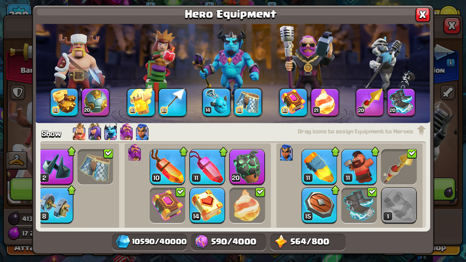Toggle Royal Champion filter in Show row
Viewport: 466px width, 262px height.
[142, 132]
